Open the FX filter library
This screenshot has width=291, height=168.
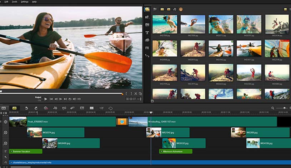(x=147, y=48)
